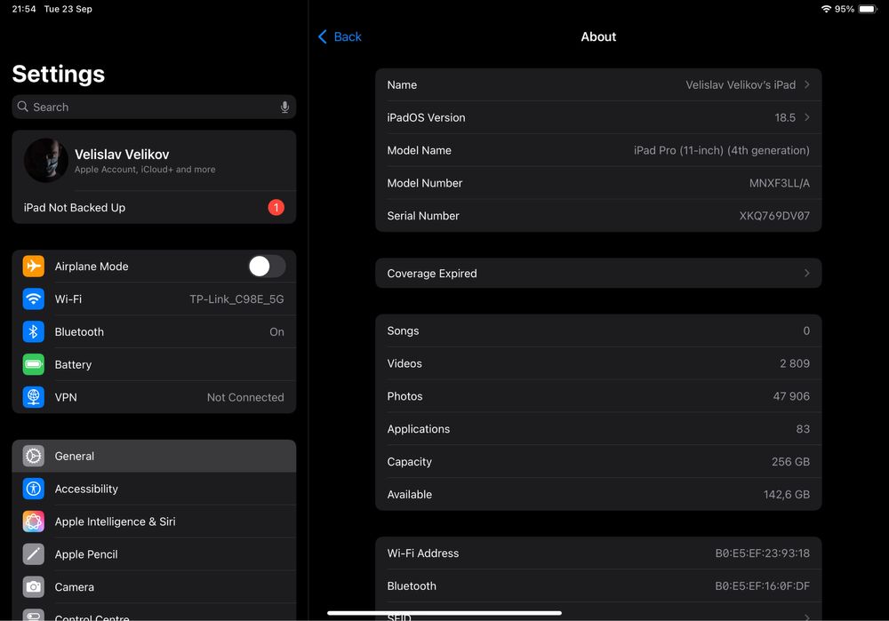
Task: Open Accessibility settings
Action: tap(154, 489)
